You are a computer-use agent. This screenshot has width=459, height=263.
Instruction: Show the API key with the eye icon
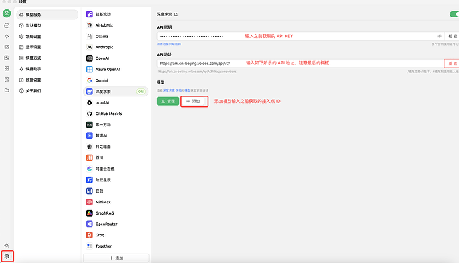pos(439,36)
